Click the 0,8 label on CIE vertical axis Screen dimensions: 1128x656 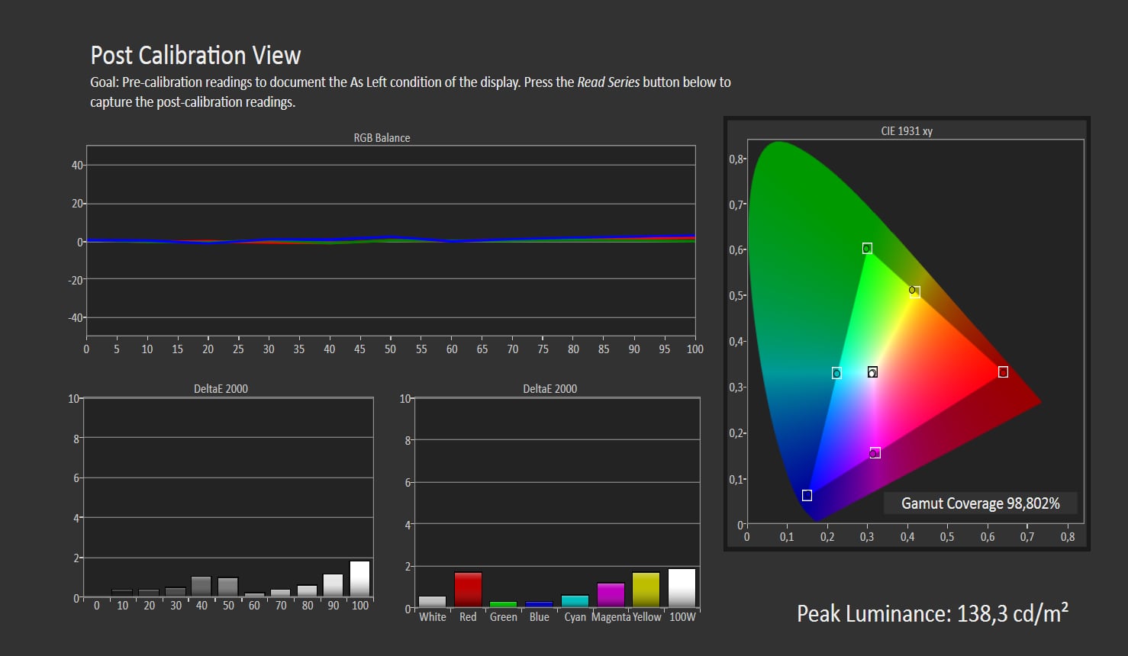(736, 159)
